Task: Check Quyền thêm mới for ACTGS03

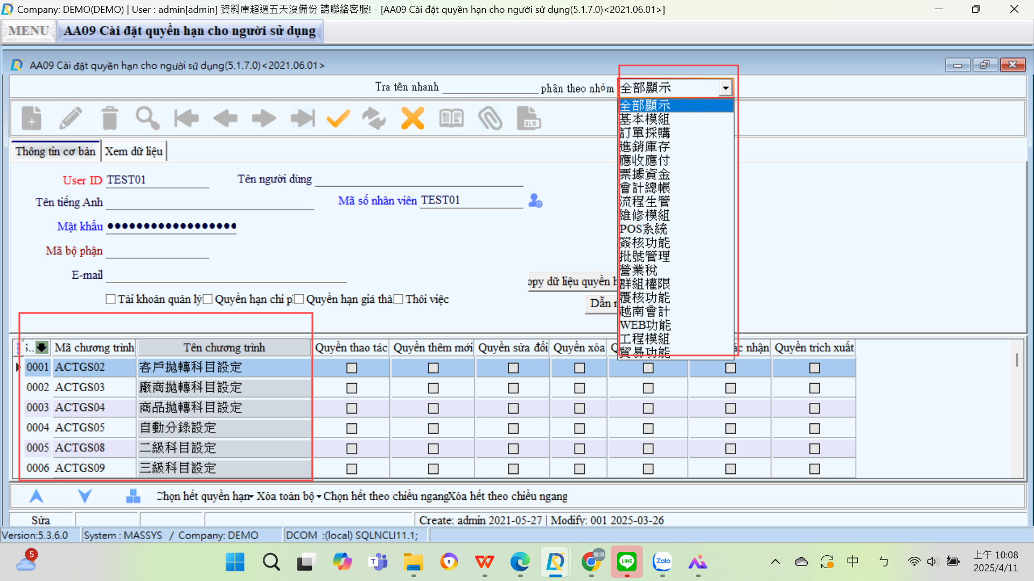Action: [x=434, y=388]
